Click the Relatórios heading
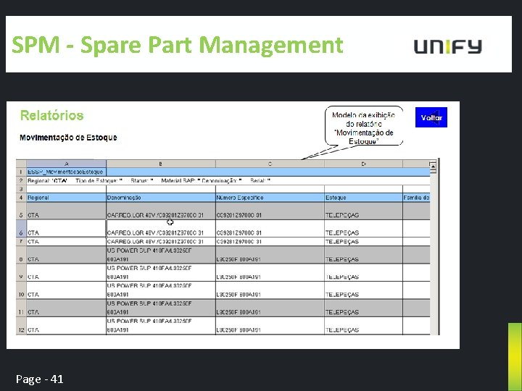This screenshot has width=522, height=391. pyautogui.click(x=51, y=115)
